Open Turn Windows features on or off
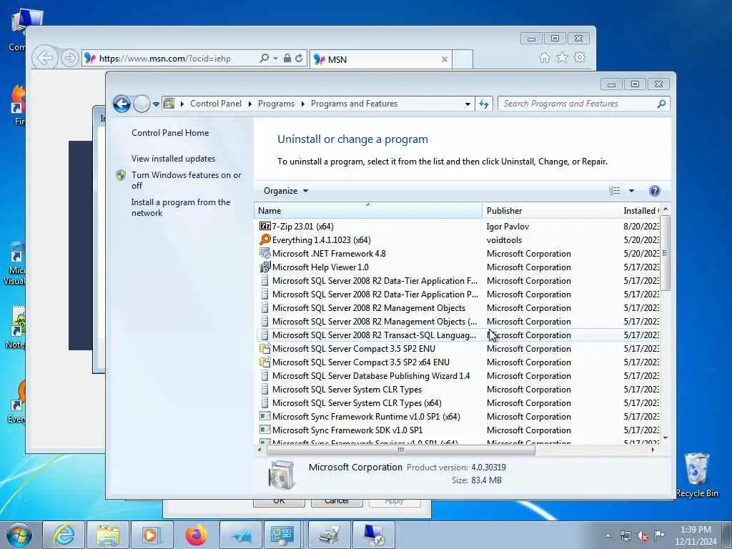The width and height of the screenshot is (732, 549). [187, 180]
